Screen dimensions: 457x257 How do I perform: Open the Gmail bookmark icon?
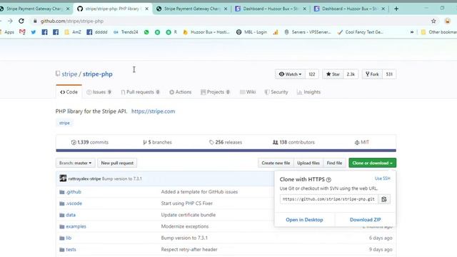coord(22,32)
